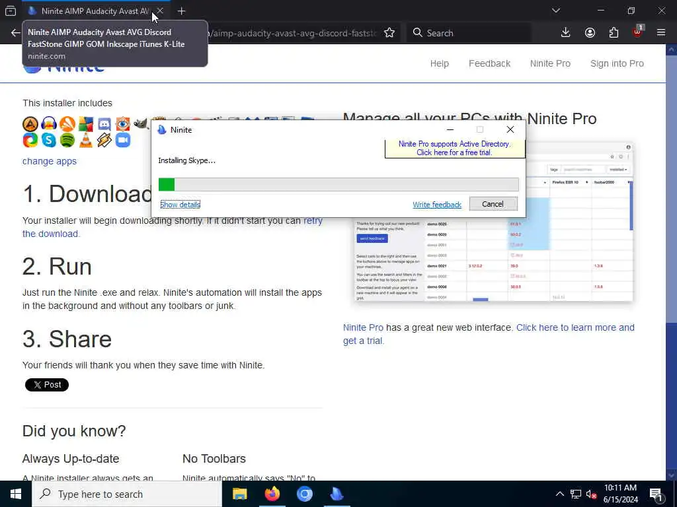Viewport: 677px width, 507px height.
Task: Select the Ninite browser tab
Action: point(89,11)
